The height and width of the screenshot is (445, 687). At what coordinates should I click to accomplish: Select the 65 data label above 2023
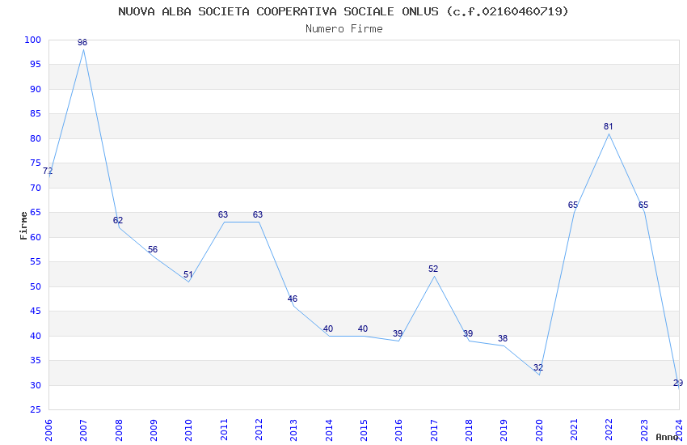[643, 205]
